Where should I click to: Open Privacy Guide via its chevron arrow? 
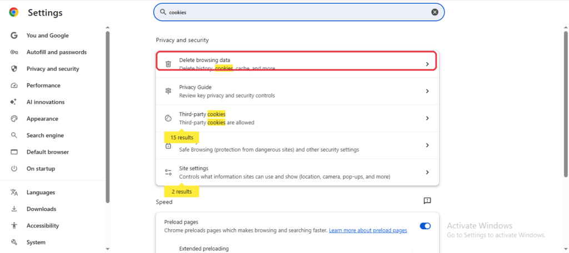[427, 91]
